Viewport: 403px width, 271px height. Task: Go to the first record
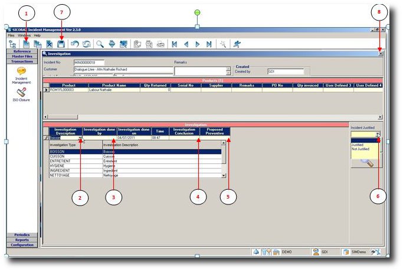pyautogui.click(x=174, y=44)
